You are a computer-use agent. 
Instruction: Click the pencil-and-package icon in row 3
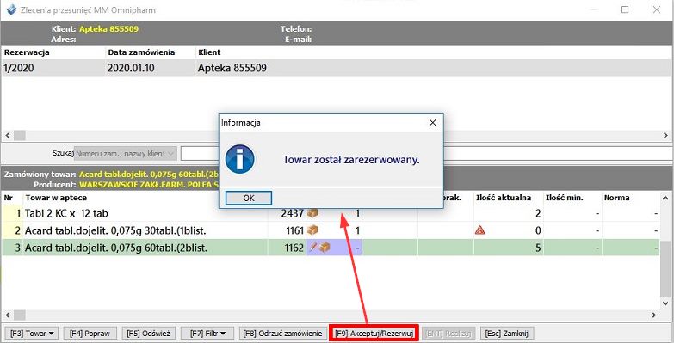pyautogui.click(x=320, y=248)
